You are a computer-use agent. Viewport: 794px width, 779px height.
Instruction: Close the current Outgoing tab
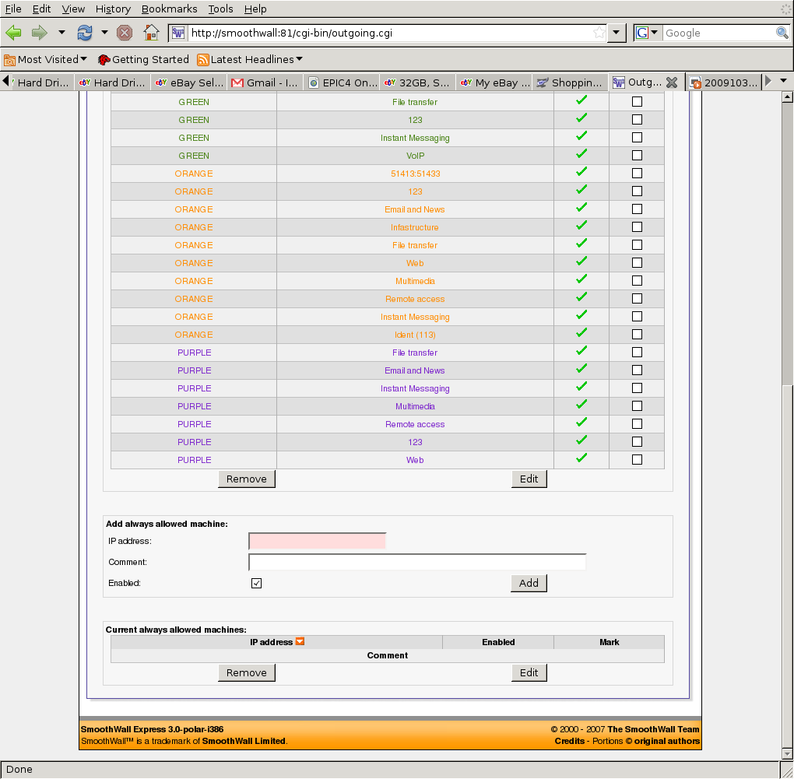[x=672, y=82]
